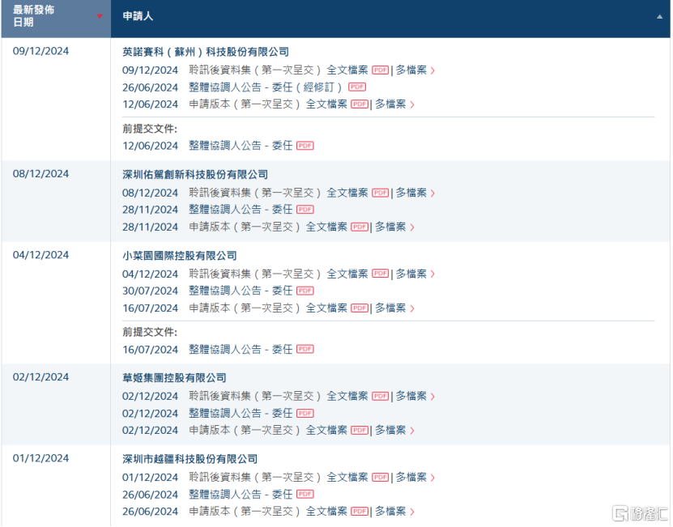Click 08/12/2024 in the 最新發佈日期 column
Viewport: 673px width, 527px height.
[40, 174]
